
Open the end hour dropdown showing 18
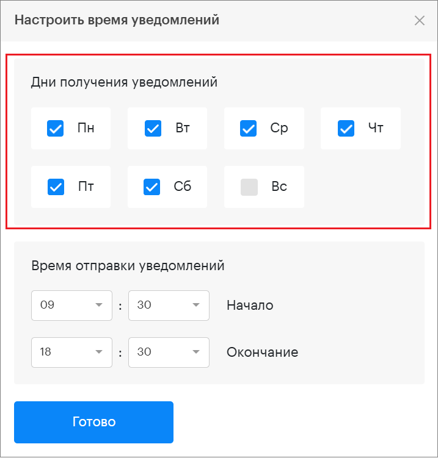pos(71,352)
